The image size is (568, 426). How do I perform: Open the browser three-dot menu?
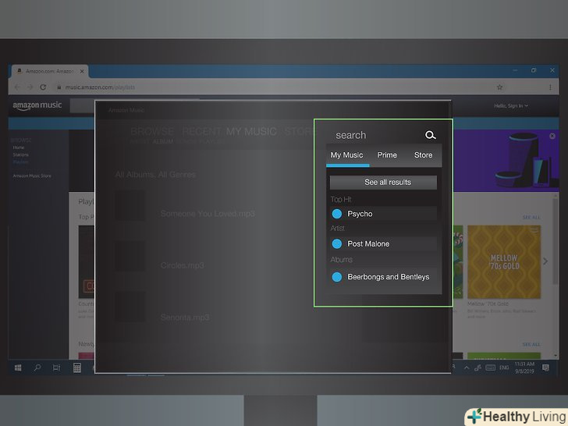[x=550, y=87]
